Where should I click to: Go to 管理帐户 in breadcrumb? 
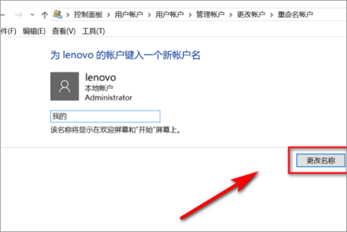pyautogui.click(x=211, y=14)
